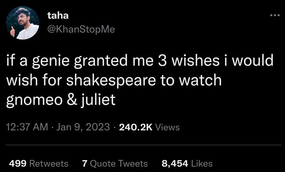Show the "Quote Tweets" list

tap(118, 163)
